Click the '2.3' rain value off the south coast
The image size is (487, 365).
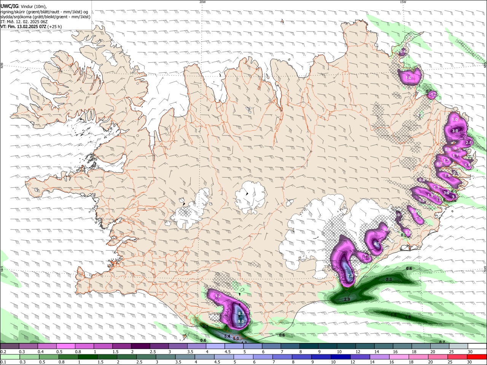tap(389, 279)
